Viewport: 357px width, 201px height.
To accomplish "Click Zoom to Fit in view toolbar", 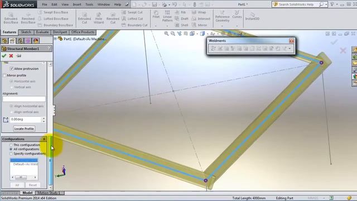I will 166,33.
